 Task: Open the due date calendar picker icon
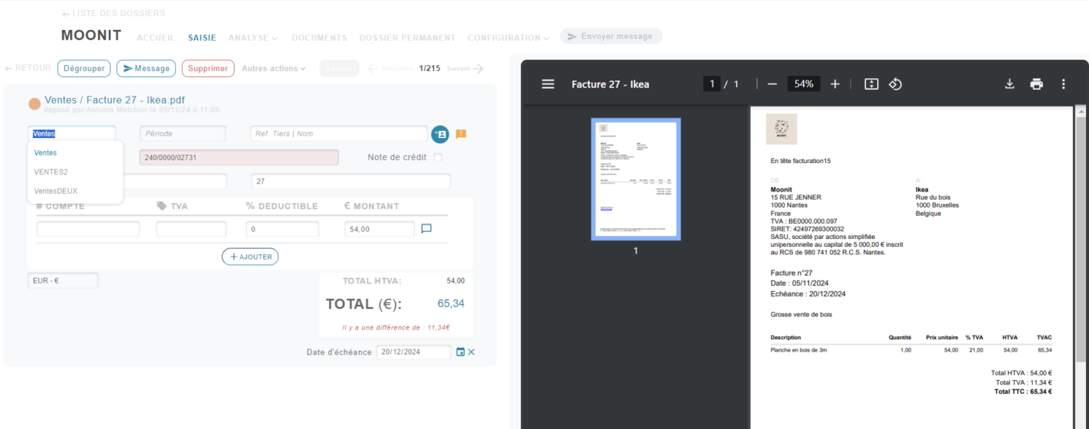point(460,352)
